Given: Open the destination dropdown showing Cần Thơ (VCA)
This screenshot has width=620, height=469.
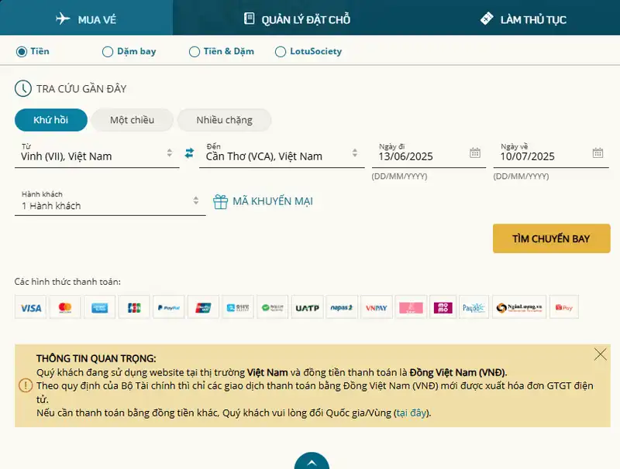Looking at the screenshot, I should 281,156.
